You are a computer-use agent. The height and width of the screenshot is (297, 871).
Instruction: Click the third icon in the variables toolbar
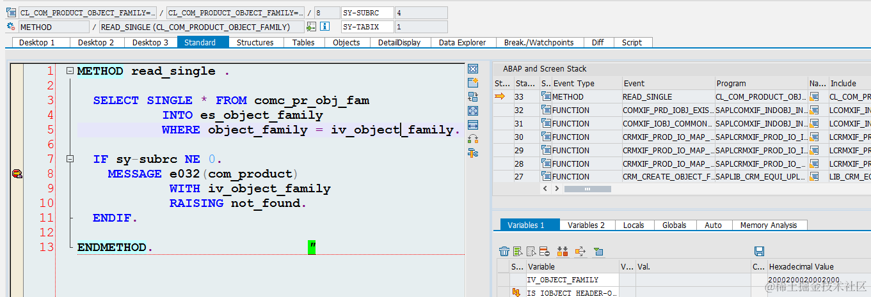coord(531,251)
